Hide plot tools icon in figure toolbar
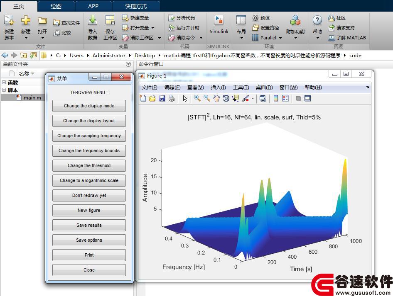393x296 pixels. 298,98
